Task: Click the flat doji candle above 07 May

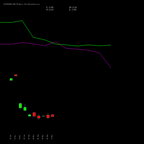Action: (43, 116)
